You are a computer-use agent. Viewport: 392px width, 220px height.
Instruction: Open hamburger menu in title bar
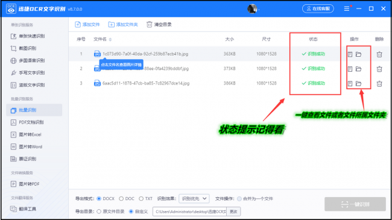click(x=347, y=9)
